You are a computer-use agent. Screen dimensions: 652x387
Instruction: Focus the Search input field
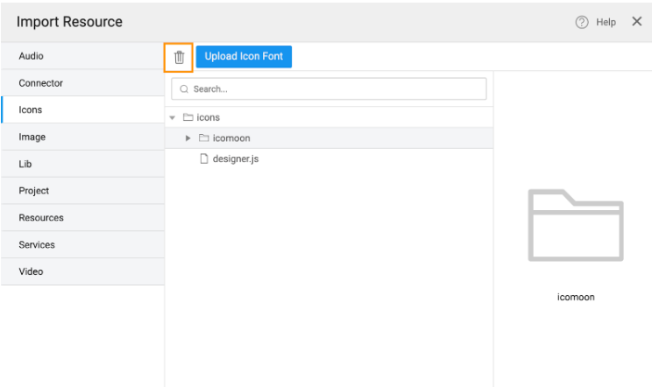pyautogui.click(x=329, y=89)
